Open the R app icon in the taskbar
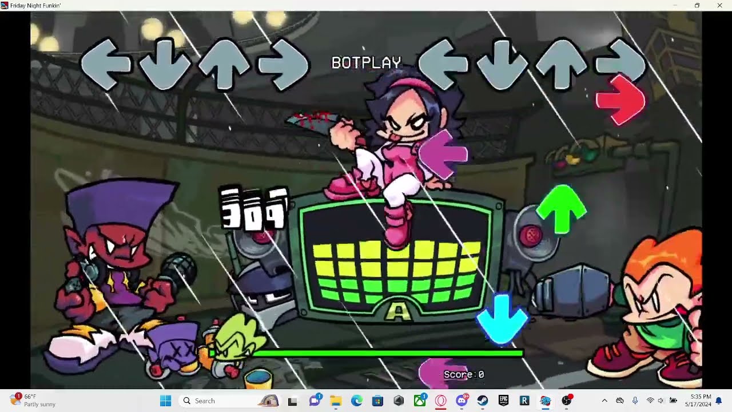Image resolution: width=732 pixels, height=412 pixels. point(524,401)
